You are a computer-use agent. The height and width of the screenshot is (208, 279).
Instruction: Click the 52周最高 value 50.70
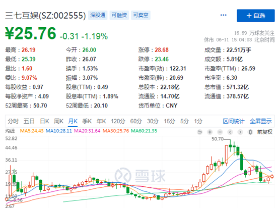tap(40, 106)
